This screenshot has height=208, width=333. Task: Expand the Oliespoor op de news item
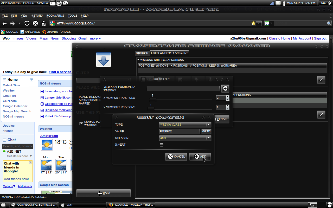42,104
